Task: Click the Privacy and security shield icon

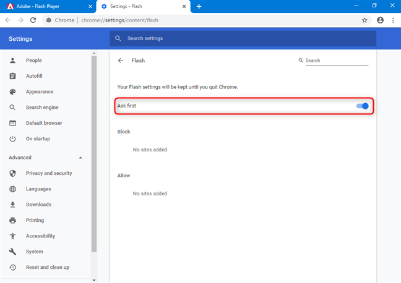Action: click(x=12, y=174)
